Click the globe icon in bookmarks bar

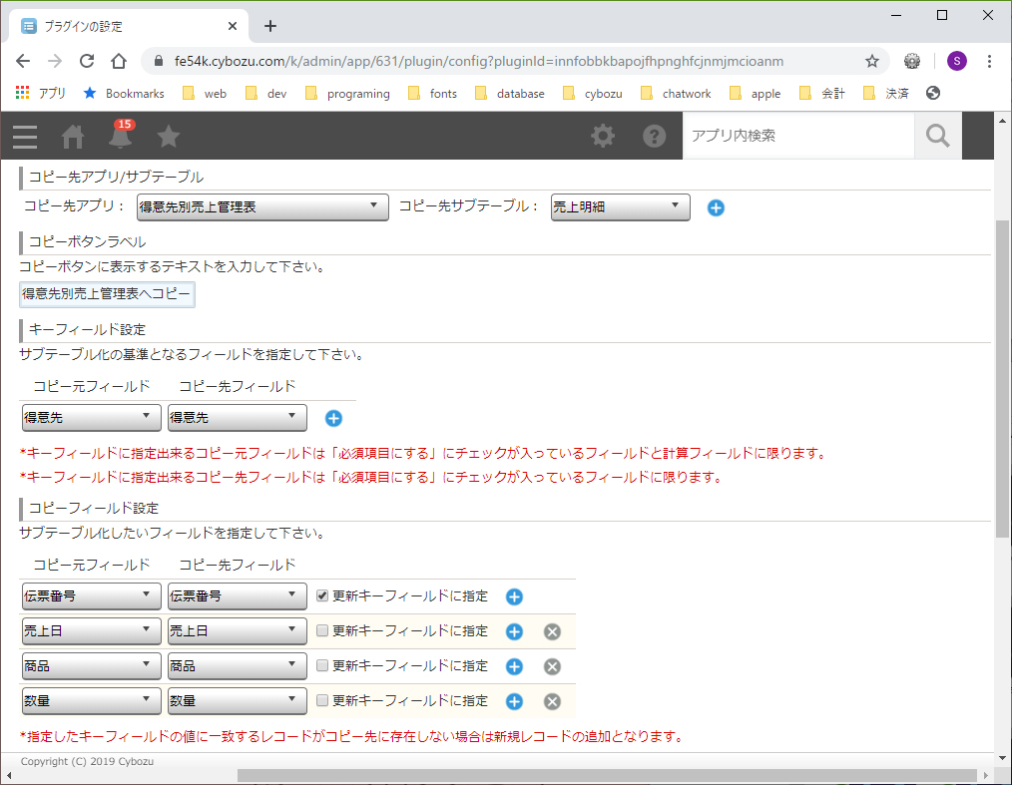click(932, 93)
